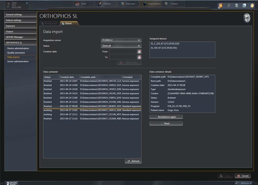Click the orange book icon in top-right toolbar

point(220,6)
